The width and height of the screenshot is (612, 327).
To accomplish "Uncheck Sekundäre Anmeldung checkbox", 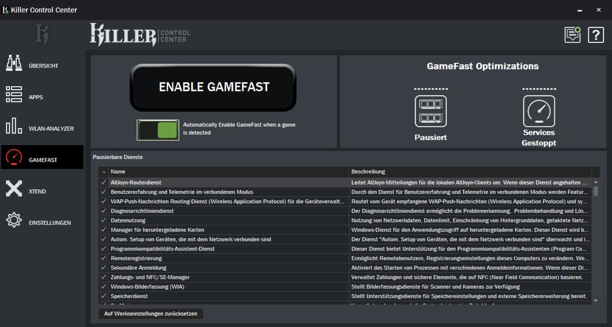I will point(103,267).
